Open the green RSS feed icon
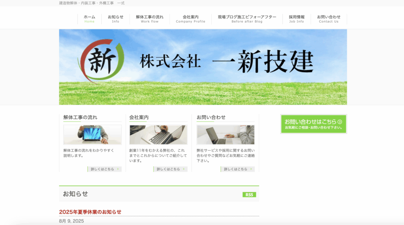 coord(249,195)
